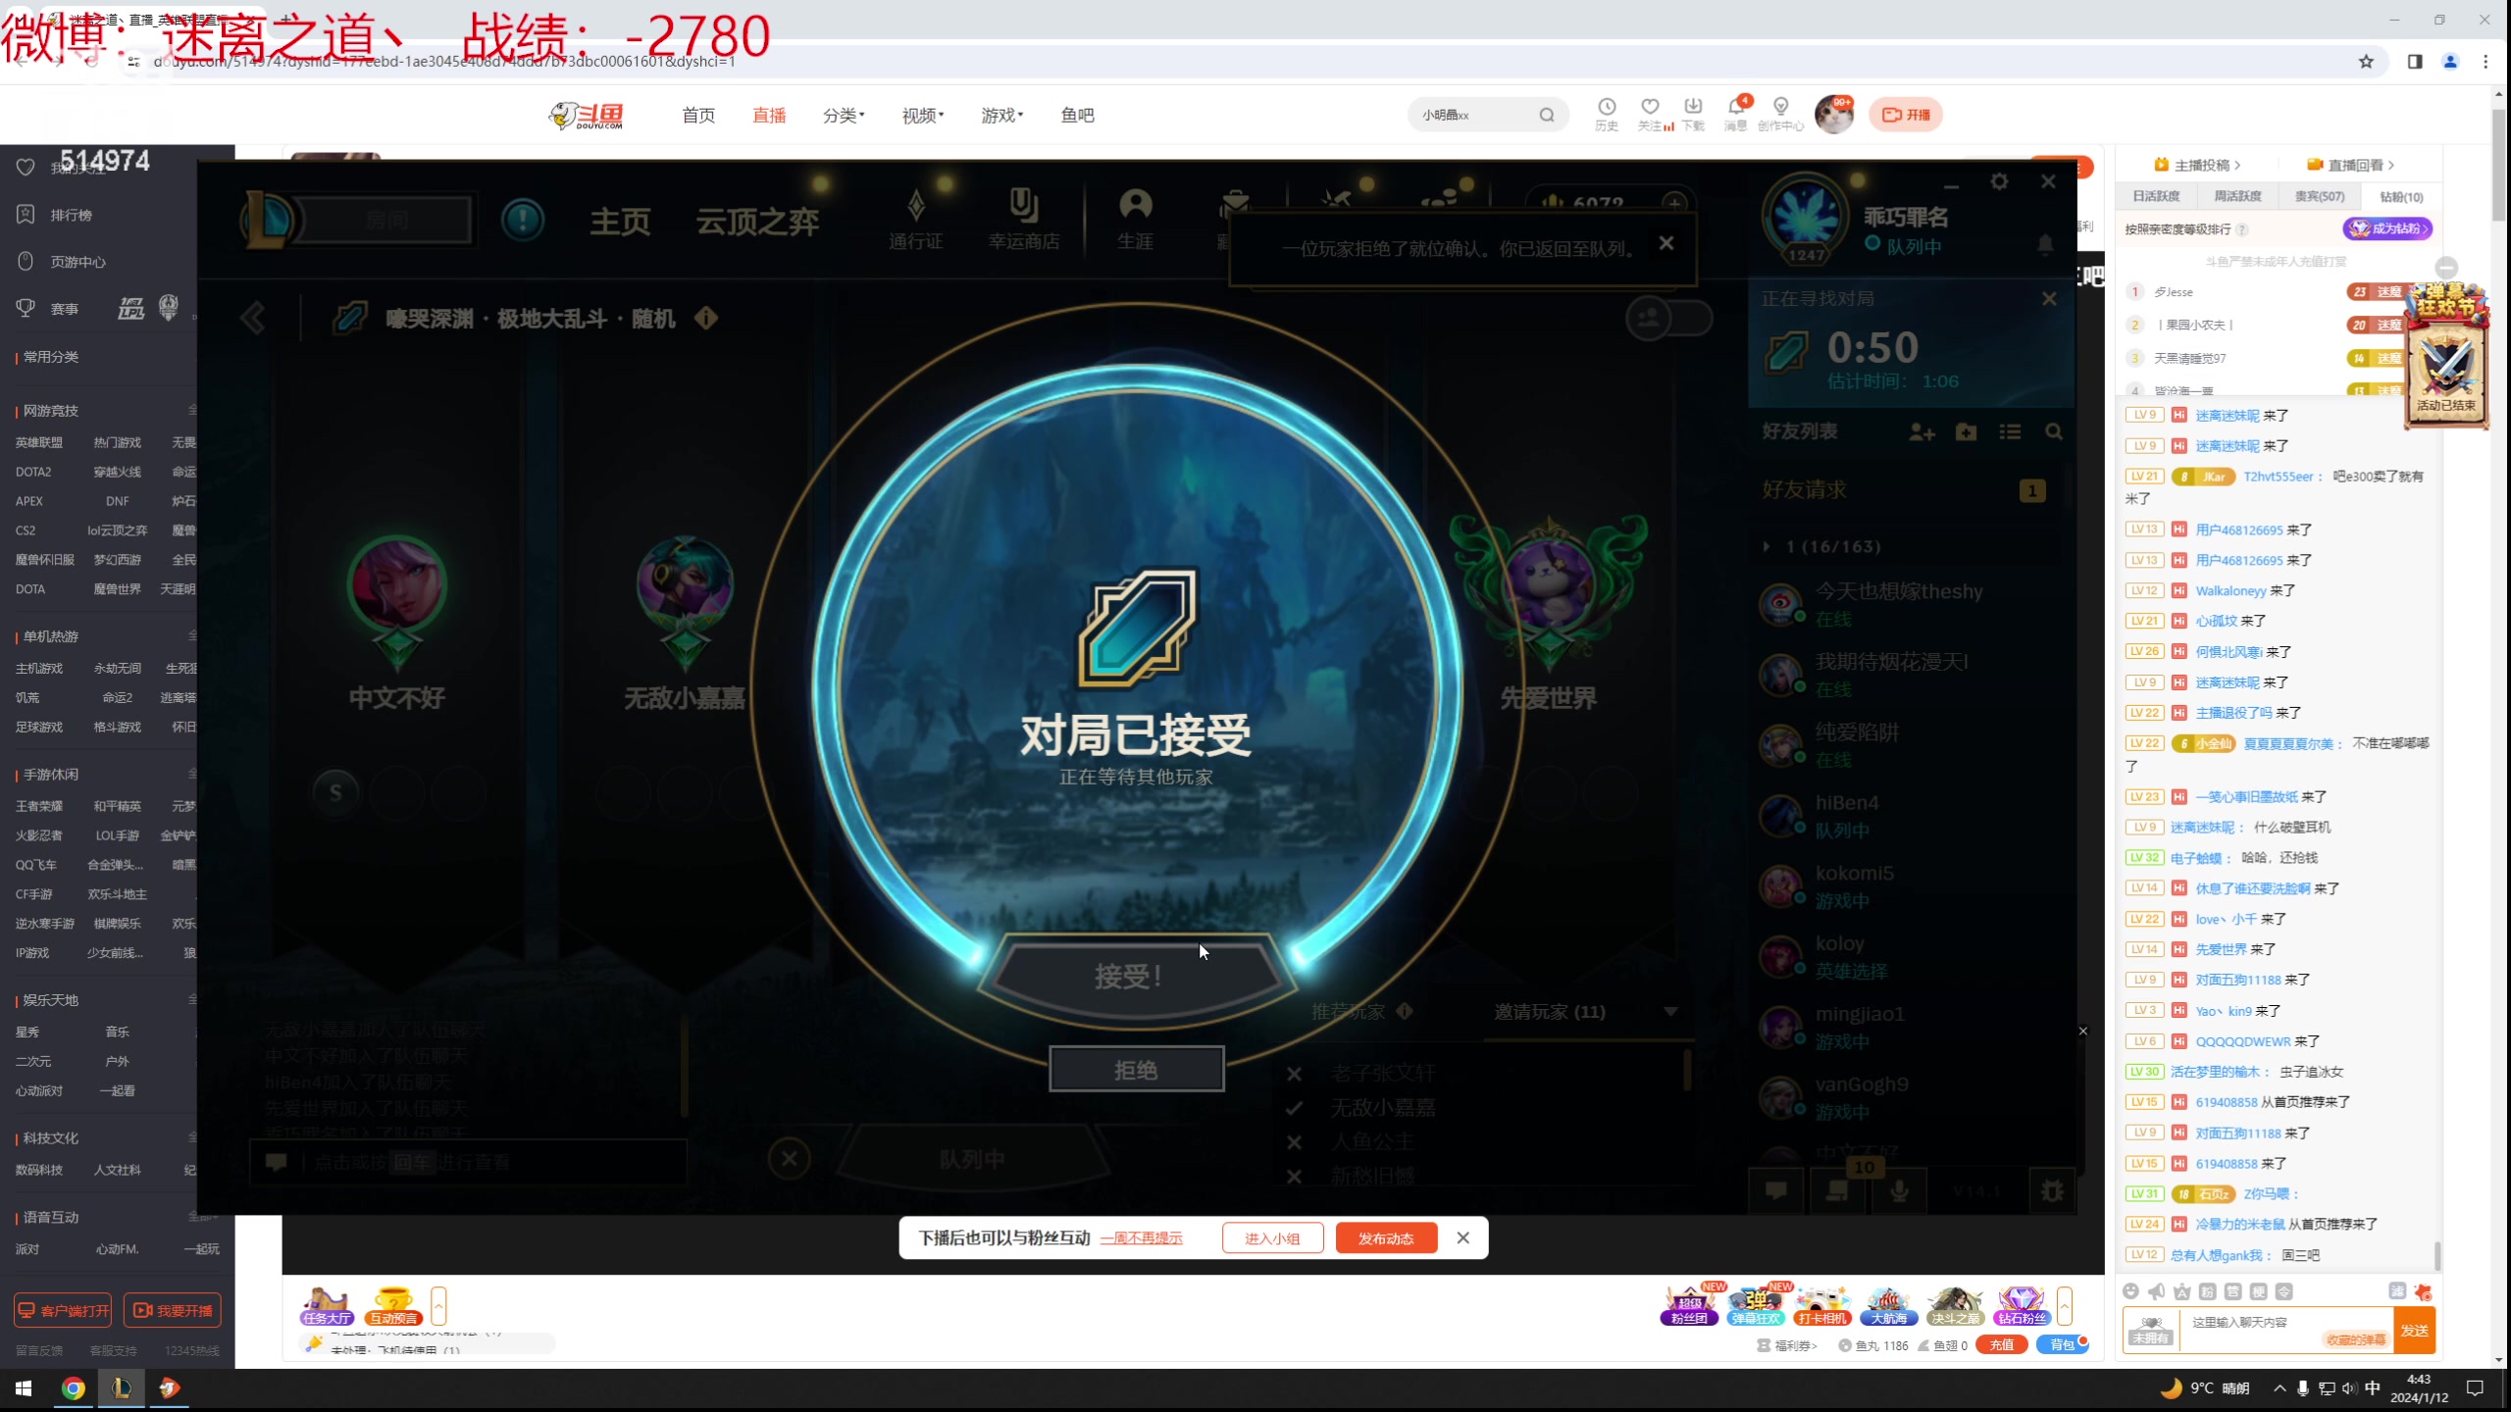Image resolution: width=2511 pixels, height=1412 pixels.
Task: Expand the friend group 1 (16/163)
Action: click(x=1766, y=547)
